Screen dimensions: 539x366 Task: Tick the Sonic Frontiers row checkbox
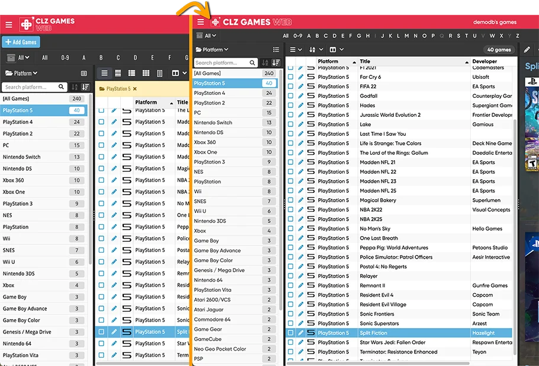[x=290, y=314]
